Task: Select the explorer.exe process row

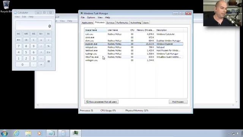Action: (134, 44)
